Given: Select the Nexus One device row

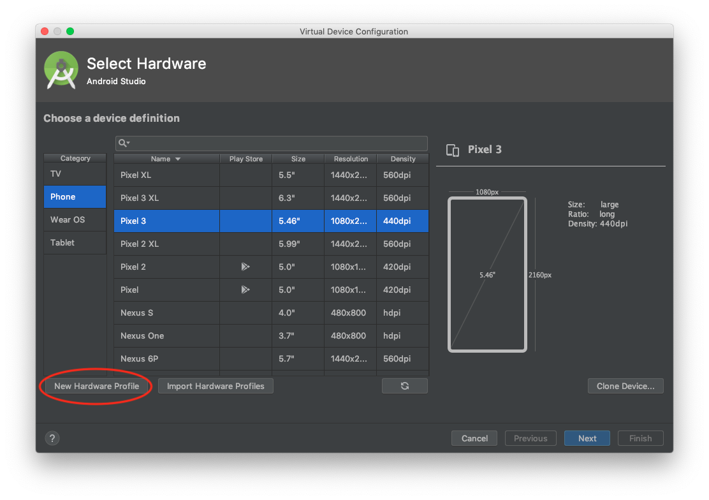Looking at the screenshot, I should tap(272, 335).
